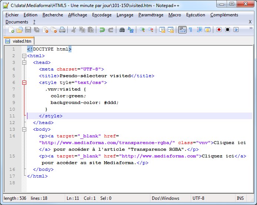
Task: Open the Encodage menu
Action: coord(102,15)
